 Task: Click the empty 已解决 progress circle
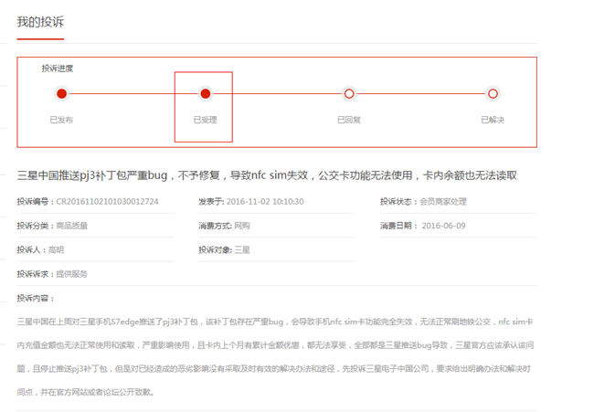(x=493, y=93)
